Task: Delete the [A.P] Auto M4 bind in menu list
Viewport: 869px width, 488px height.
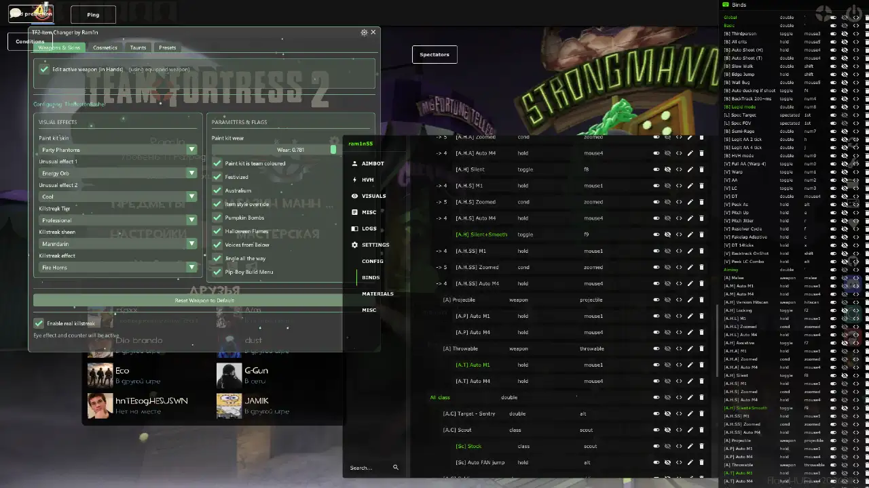Action: tap(701, 332)
